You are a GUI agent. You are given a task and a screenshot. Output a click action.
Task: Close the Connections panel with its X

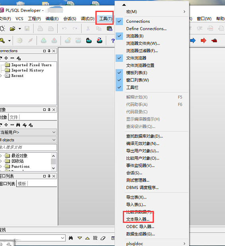point(54,51)
